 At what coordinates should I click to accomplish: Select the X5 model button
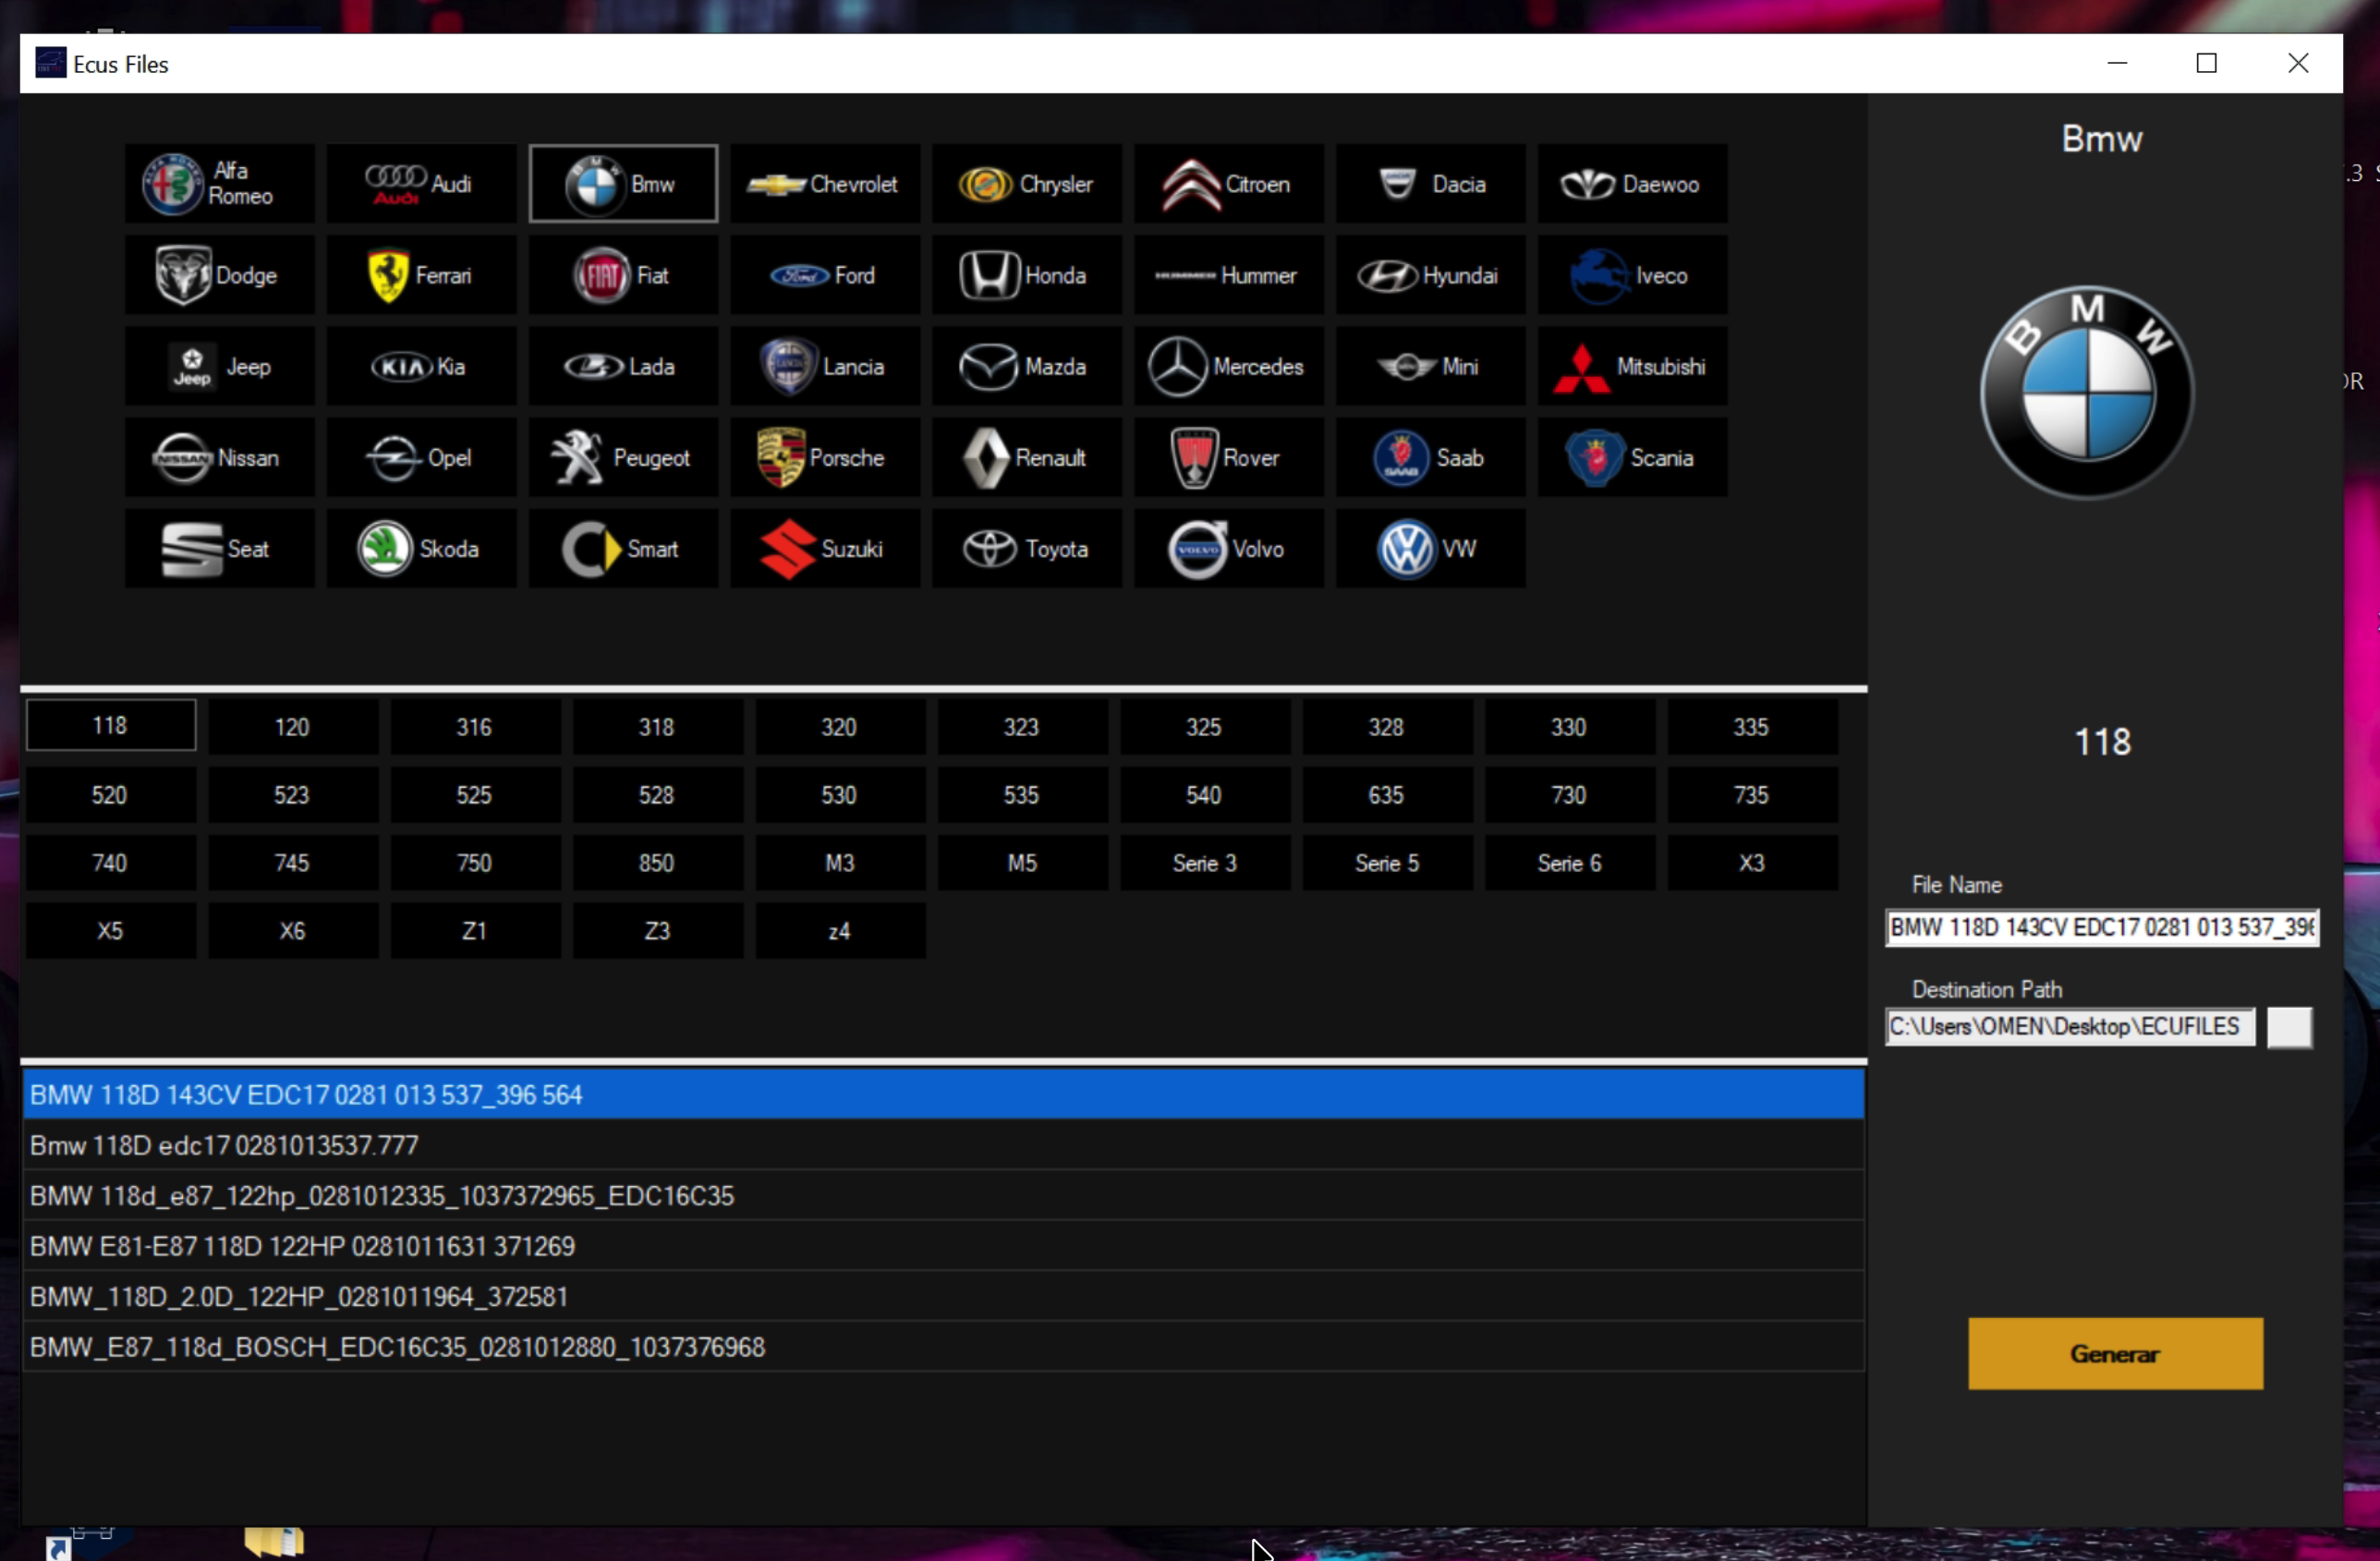pos(110,931)
